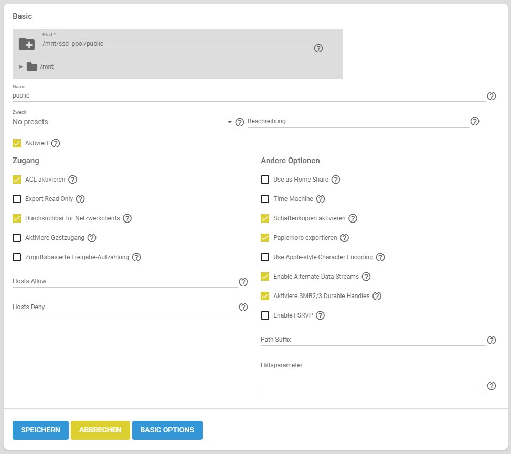Select the /mnt folder in tree

pyautogui.click(x=46, y=67)
